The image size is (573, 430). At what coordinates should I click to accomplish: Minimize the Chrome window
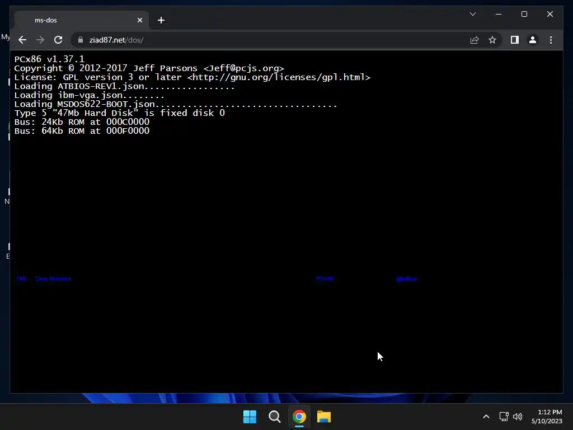click(499, 14)
